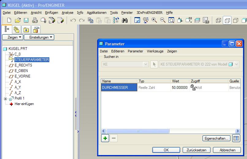
Task: Save the model using the diskette icon
Action: (x=26, y=20)
